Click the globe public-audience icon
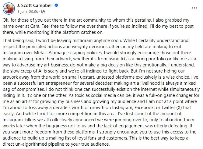This screenshot has width=203, height=149. 43,12
